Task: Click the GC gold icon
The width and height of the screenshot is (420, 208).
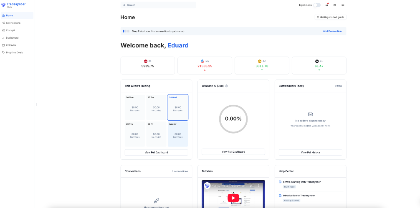Action: (x=260, y=61)
